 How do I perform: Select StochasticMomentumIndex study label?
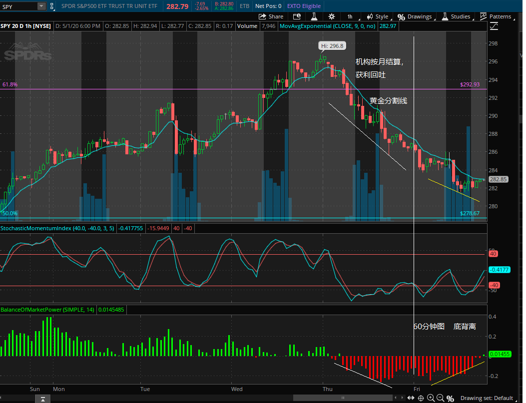tap(57, 228)
